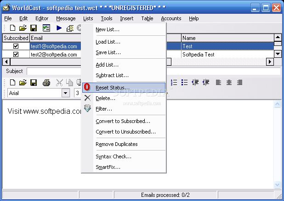Open the Tools menu
Screen dimensions: 284x201
coord(107,18)
